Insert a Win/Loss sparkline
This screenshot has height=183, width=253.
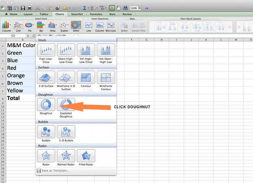tap(111, 27)
